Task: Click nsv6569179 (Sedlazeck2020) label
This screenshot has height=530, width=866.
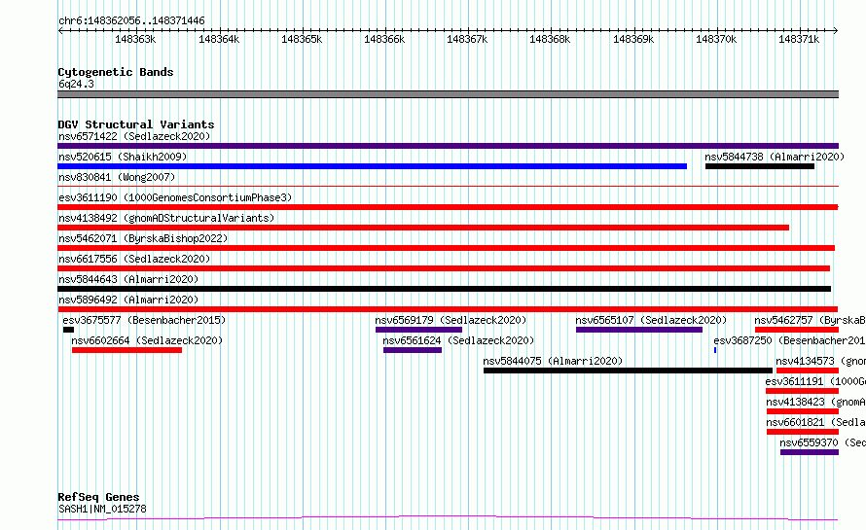Action: (x=451, y=320)
